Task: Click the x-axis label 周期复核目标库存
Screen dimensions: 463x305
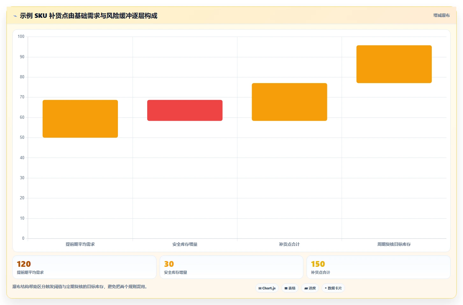Action: (x=394, y=244)
